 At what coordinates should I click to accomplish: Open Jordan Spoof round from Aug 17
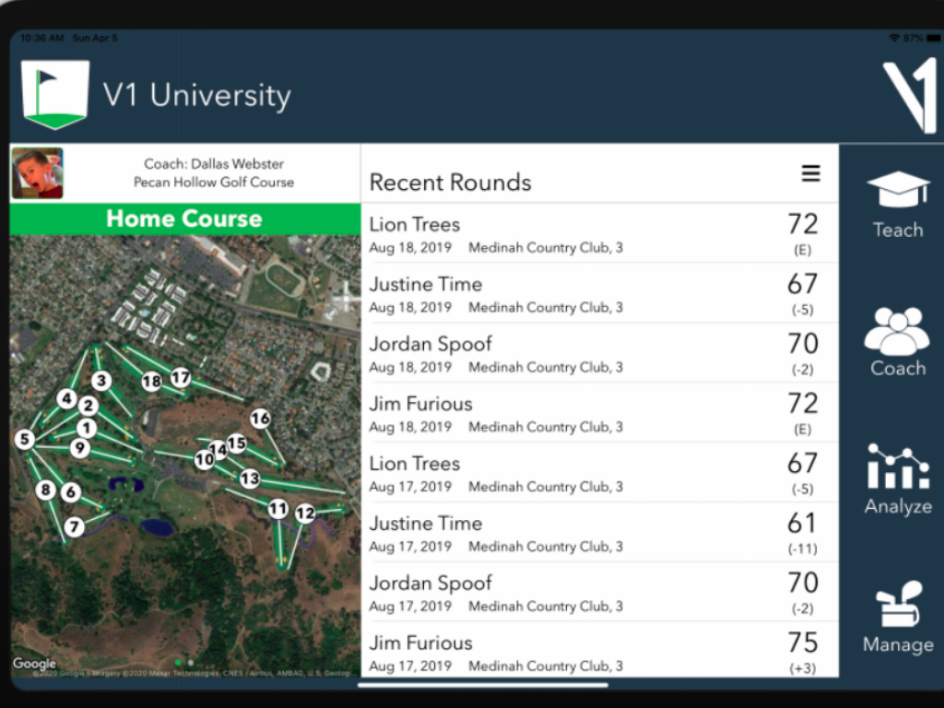599,592
